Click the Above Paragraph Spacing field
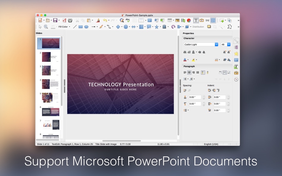 [195, 97]
